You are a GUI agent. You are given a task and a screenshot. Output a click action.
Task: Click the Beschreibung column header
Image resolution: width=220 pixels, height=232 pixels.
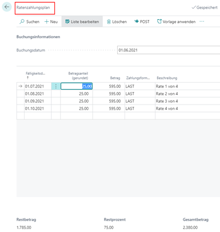pos(167,78)
